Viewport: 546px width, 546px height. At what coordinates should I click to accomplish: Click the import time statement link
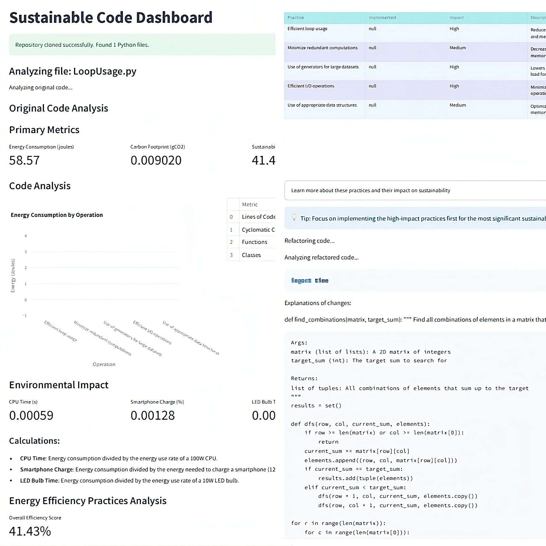[310, 280]
